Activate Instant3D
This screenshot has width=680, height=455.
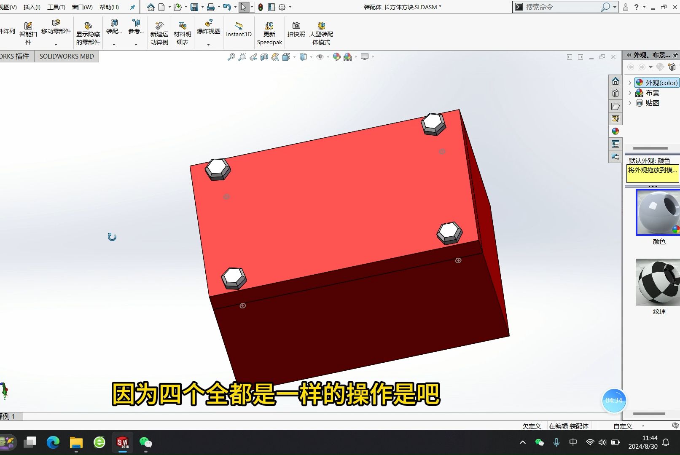(238, 29)
